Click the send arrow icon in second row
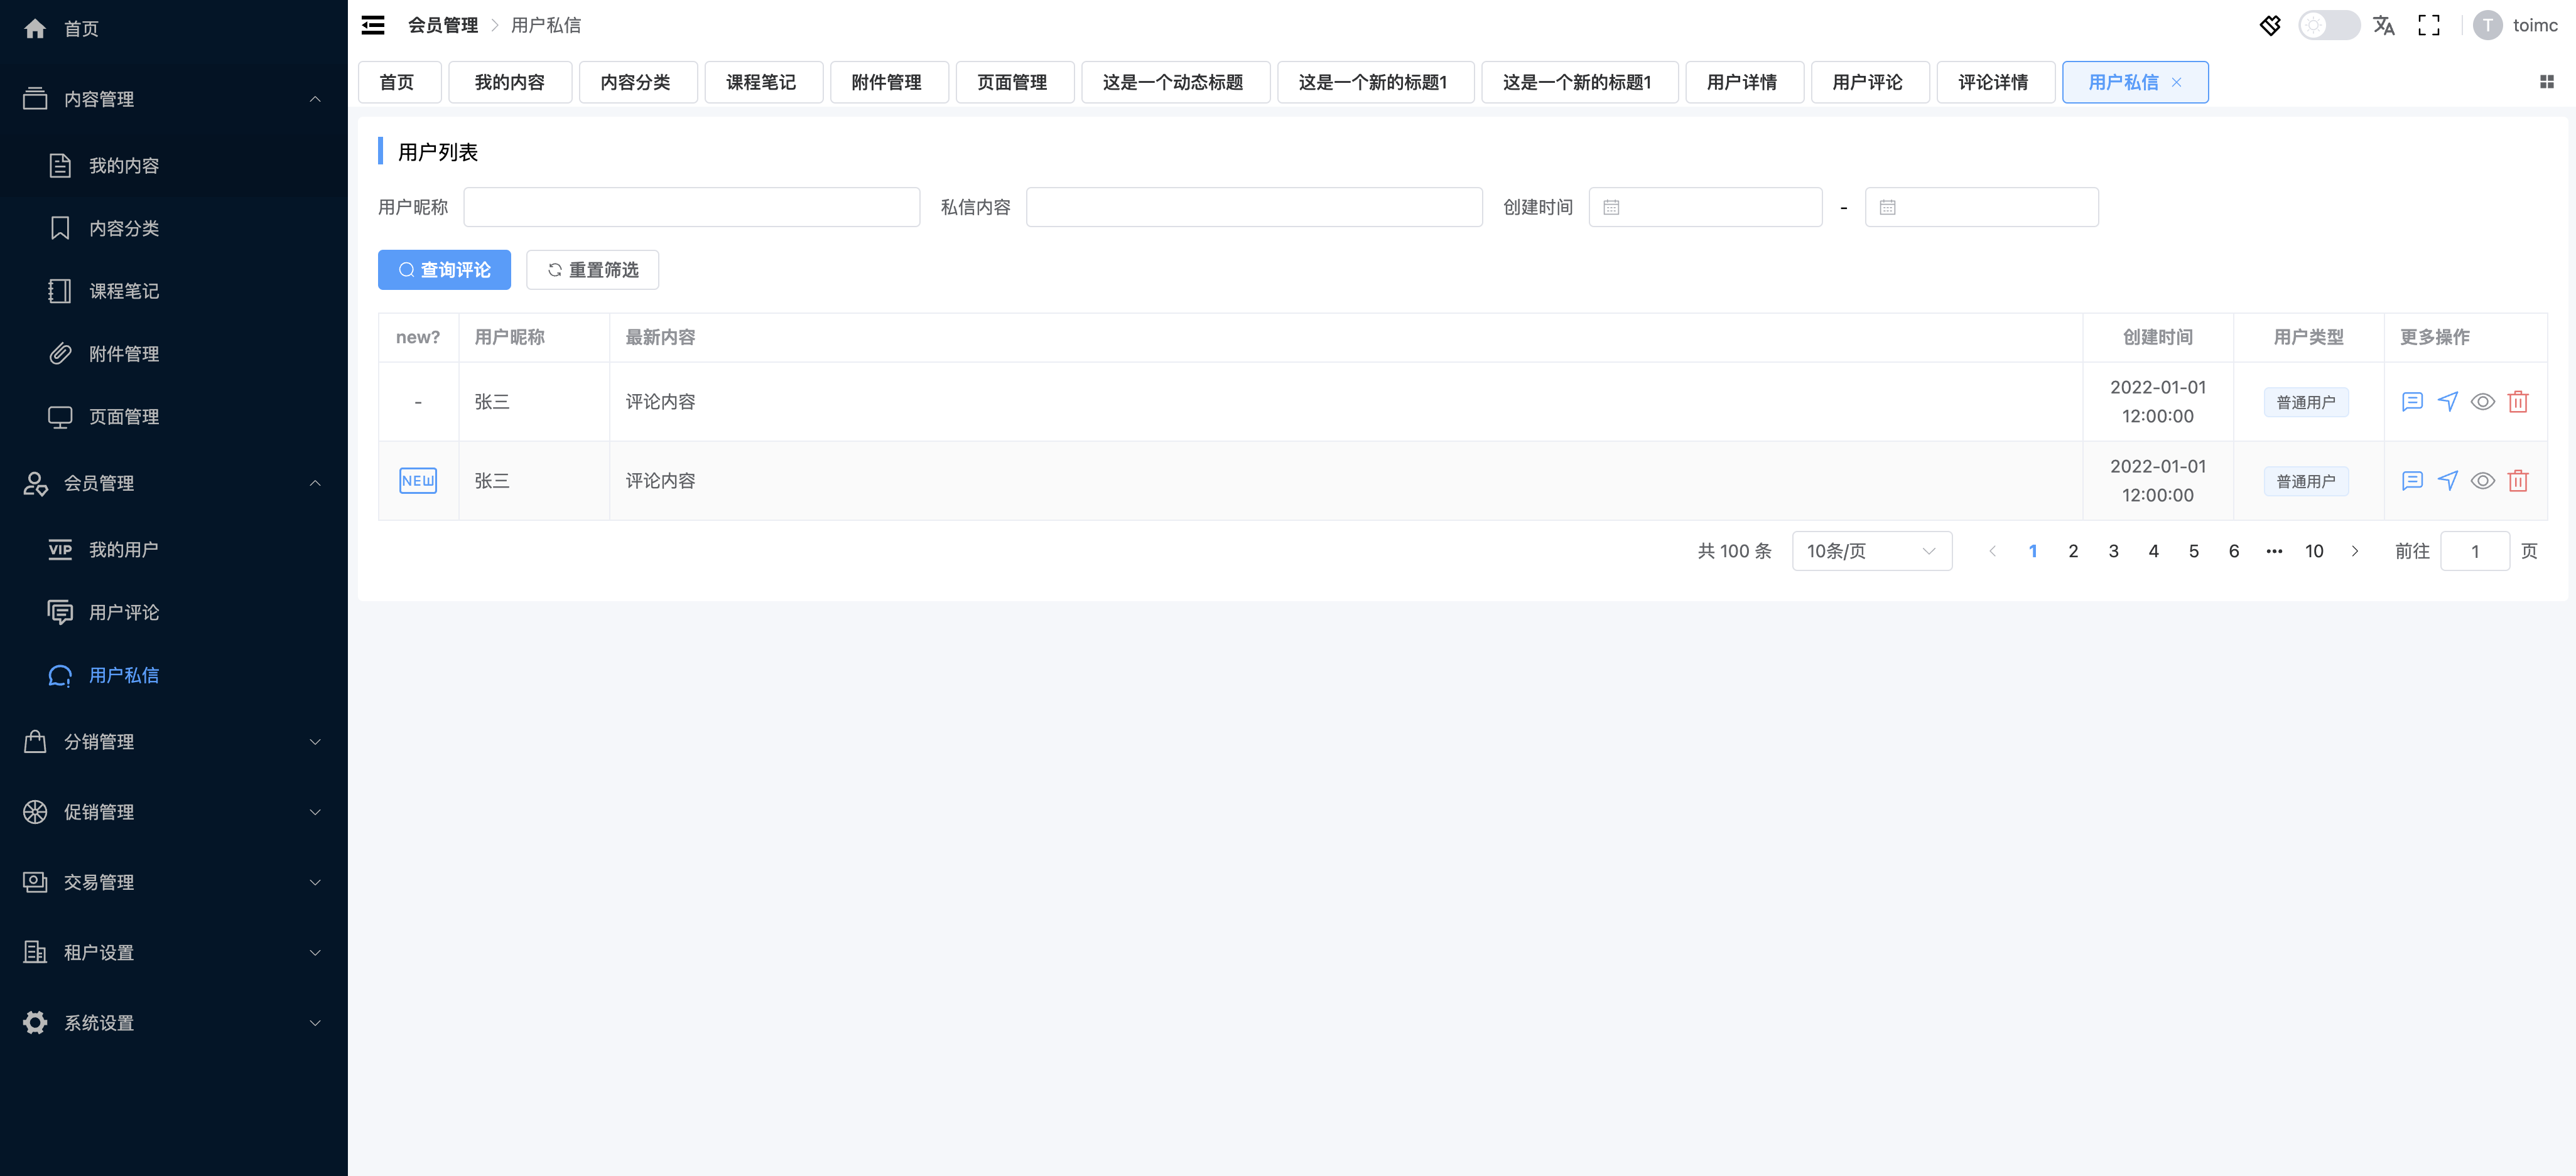Viewport: 2576px width, 1176px height. point(2447,481)
